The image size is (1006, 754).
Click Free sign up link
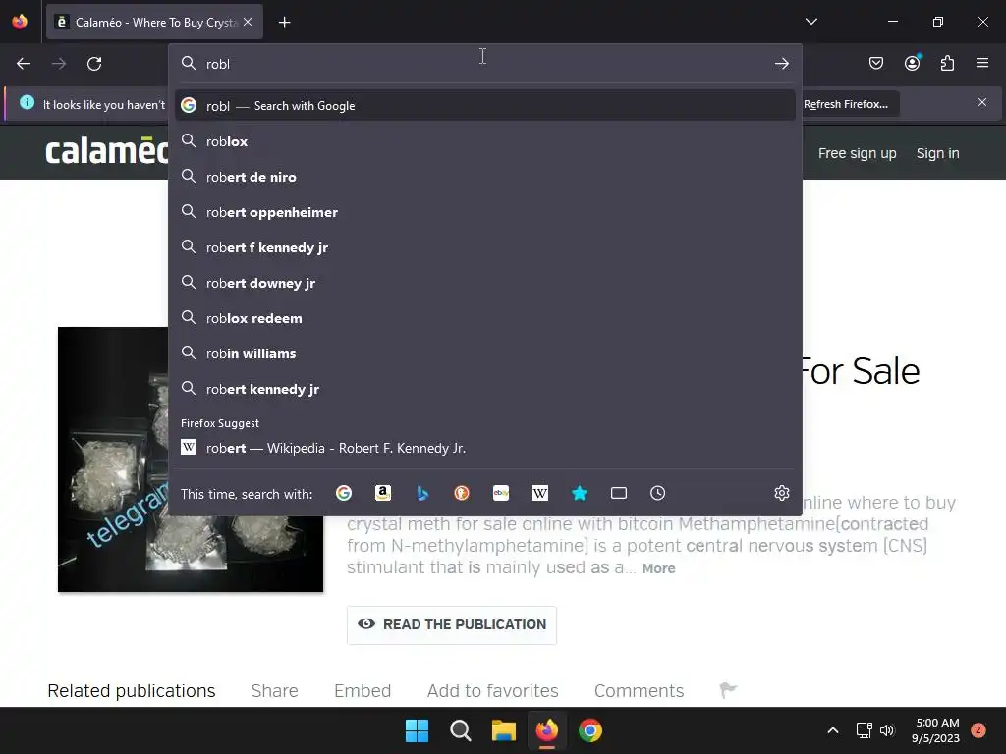[857, 153]
